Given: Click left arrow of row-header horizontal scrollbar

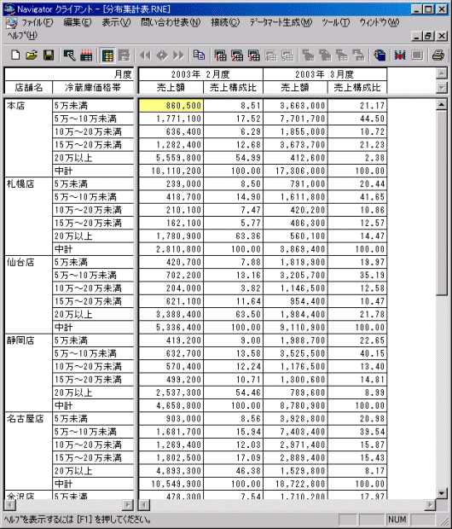Looking at the screenshot, I should pos(9,505).
